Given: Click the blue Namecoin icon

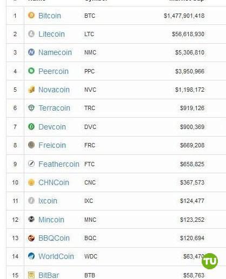Looking at the screenshot, I should pos(31,52).
